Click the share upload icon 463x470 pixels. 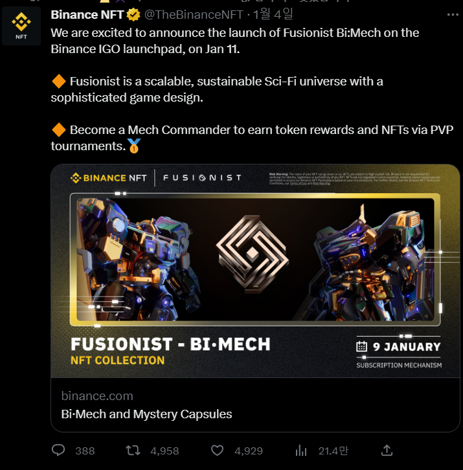coord(387,450)
